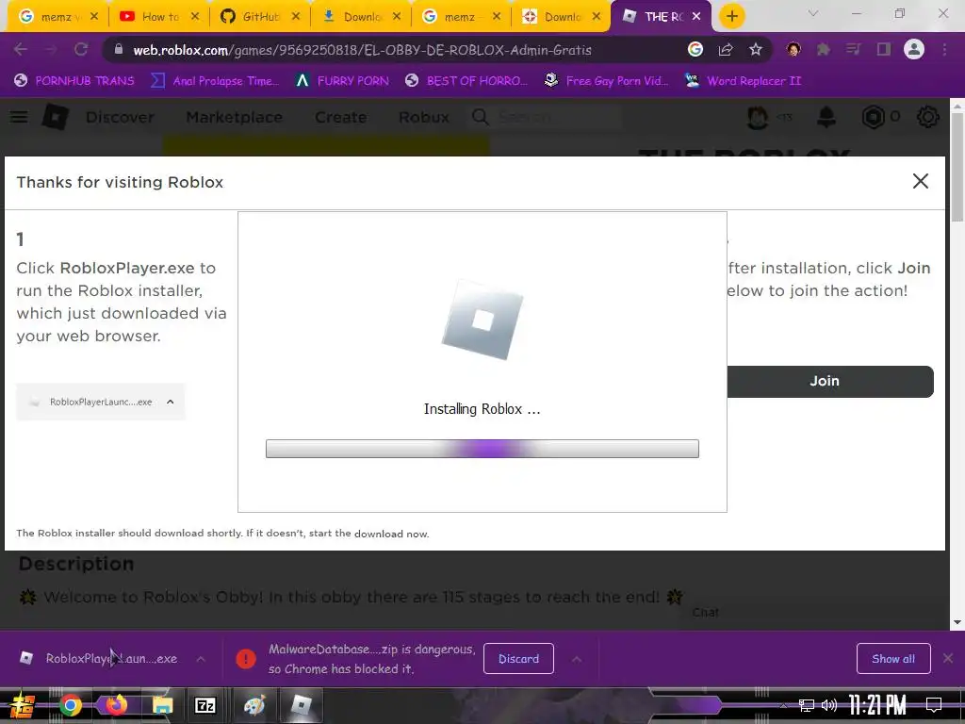
Task: Open the Chrome profile avatar
Action: tap(914, 50)
